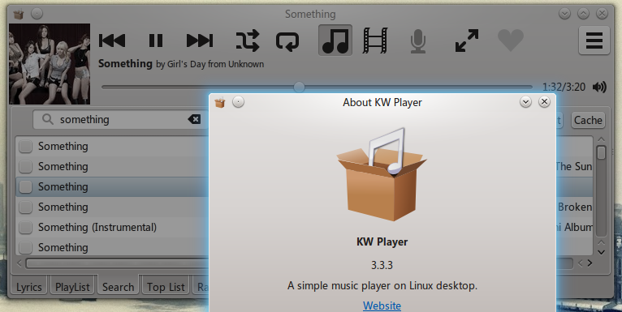Click the vertical scrollbar handle in results

(x=602, y=152)
